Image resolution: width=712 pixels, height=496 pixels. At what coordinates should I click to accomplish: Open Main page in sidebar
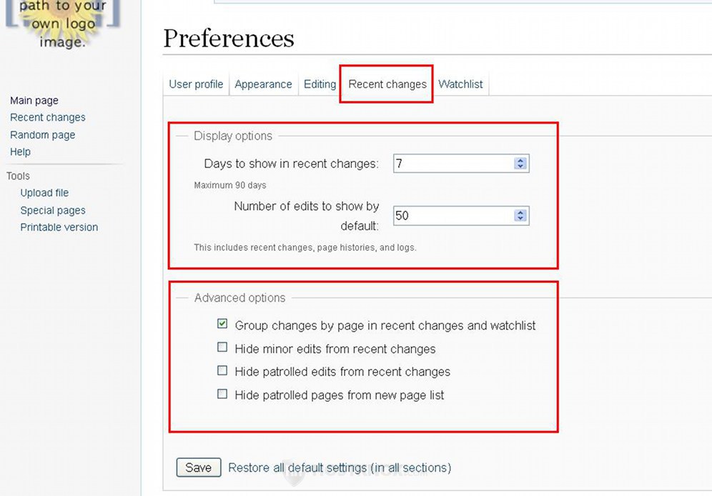[34, 100]
